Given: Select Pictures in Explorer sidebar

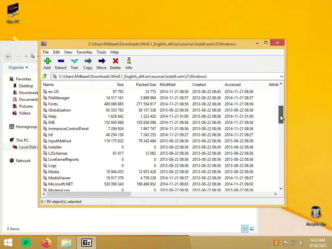Looking at the screenshot, I should coord(26,106).
